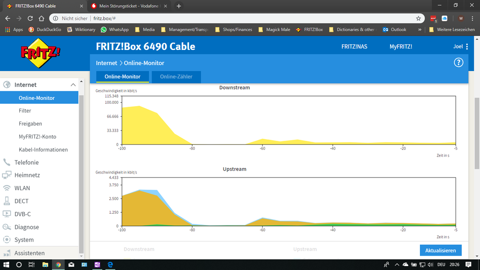This screenshot has width=480, height=270.
Task: Switch to Mein Störungsticket Vodafone tab
Action: tap(129, 6)
